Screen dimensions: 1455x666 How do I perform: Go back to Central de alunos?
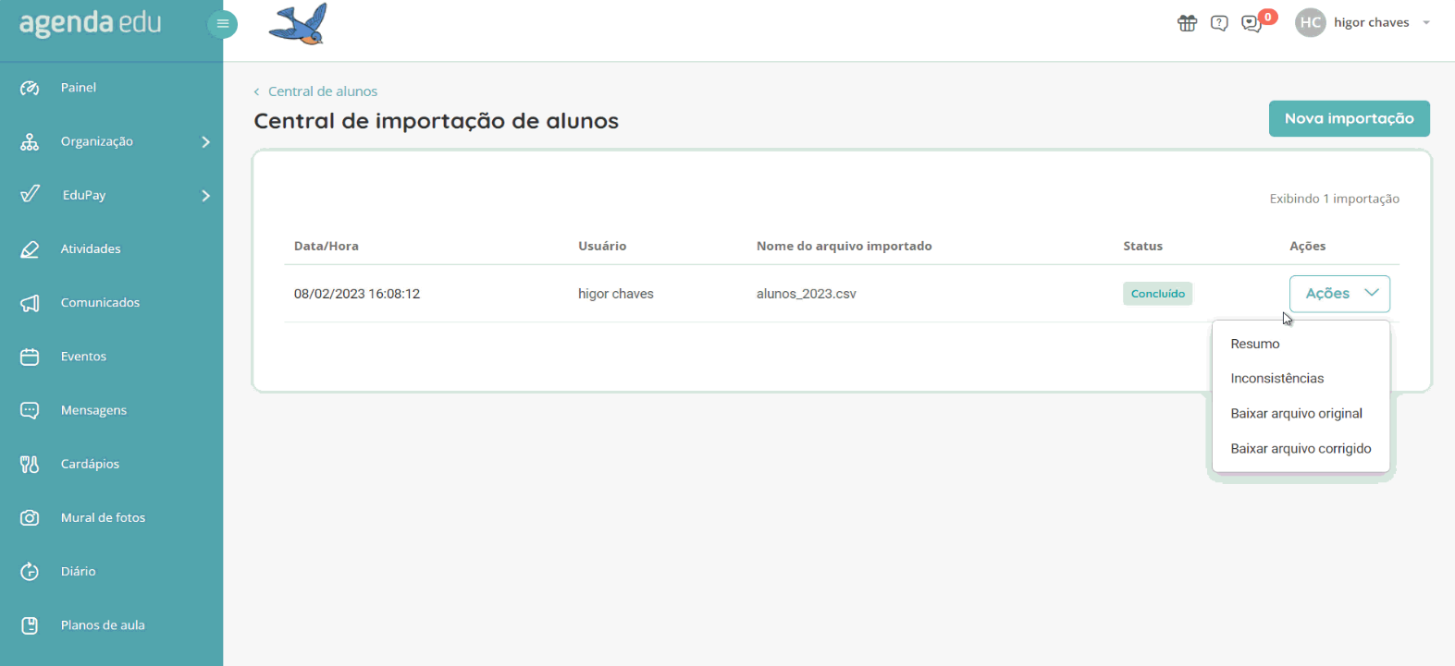(322, 91)
